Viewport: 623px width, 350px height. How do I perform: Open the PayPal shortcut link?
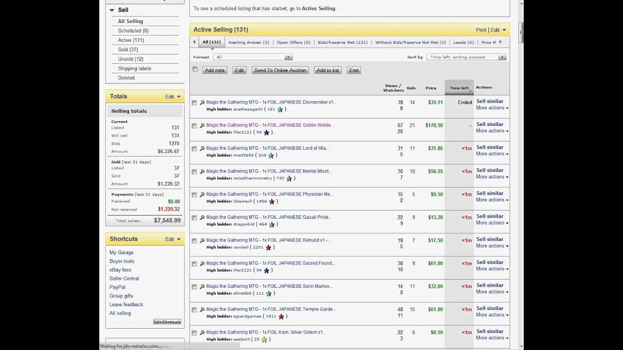[x=117, y=287]
